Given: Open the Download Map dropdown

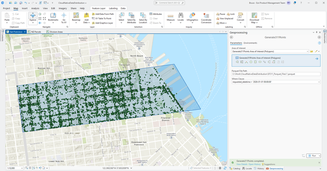Looking at the screenshot, I should coord(254,18).
